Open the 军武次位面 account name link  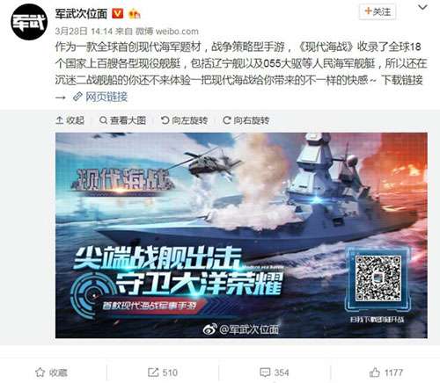81,14
